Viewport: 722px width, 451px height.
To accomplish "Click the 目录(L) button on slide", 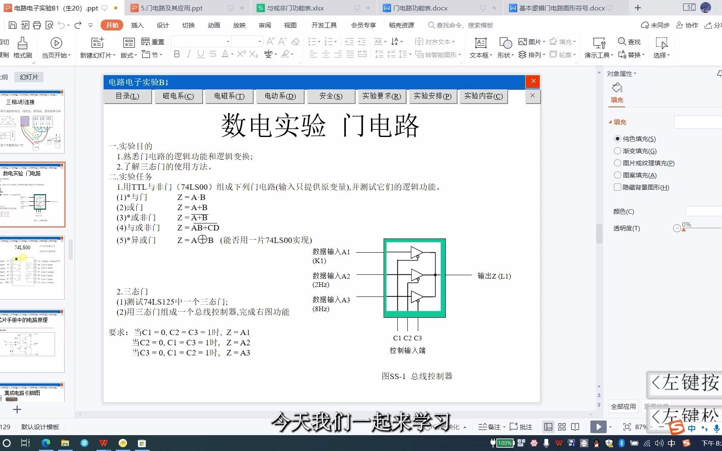I will [x=127, y=96].
